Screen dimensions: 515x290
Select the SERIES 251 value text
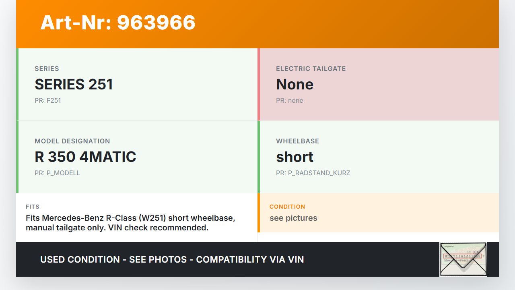74,84
